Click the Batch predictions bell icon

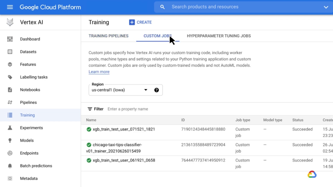point(10,166)
